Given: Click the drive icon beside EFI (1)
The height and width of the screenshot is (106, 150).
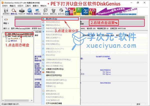Looking at the screenshot, I should (x=9, y=41).
